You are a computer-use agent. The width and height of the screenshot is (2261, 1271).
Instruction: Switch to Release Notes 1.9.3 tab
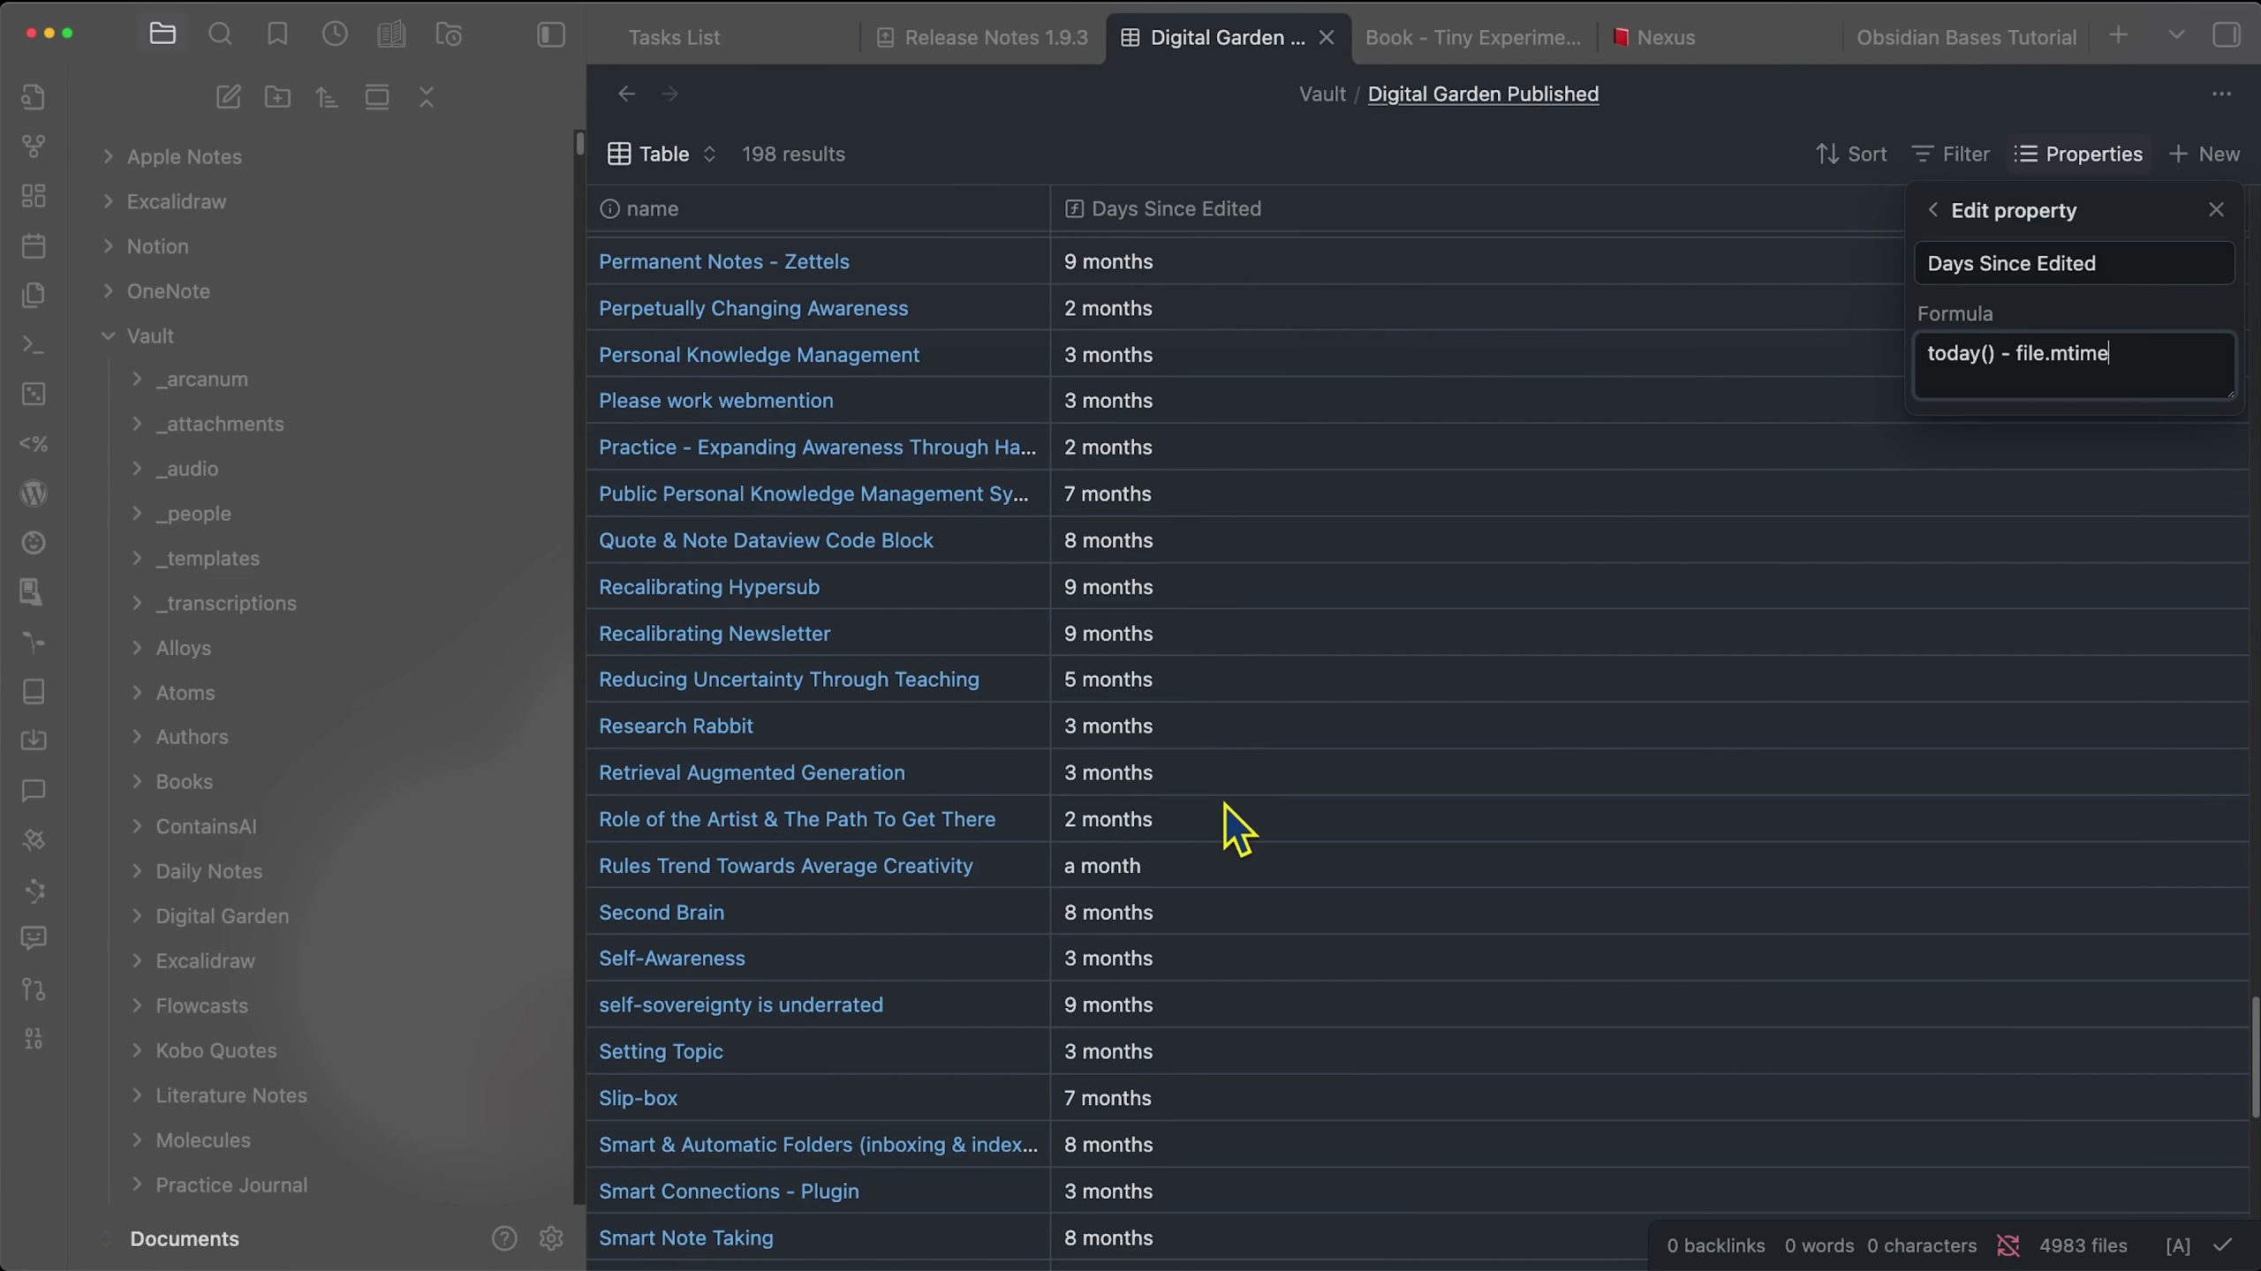point(983,37)
